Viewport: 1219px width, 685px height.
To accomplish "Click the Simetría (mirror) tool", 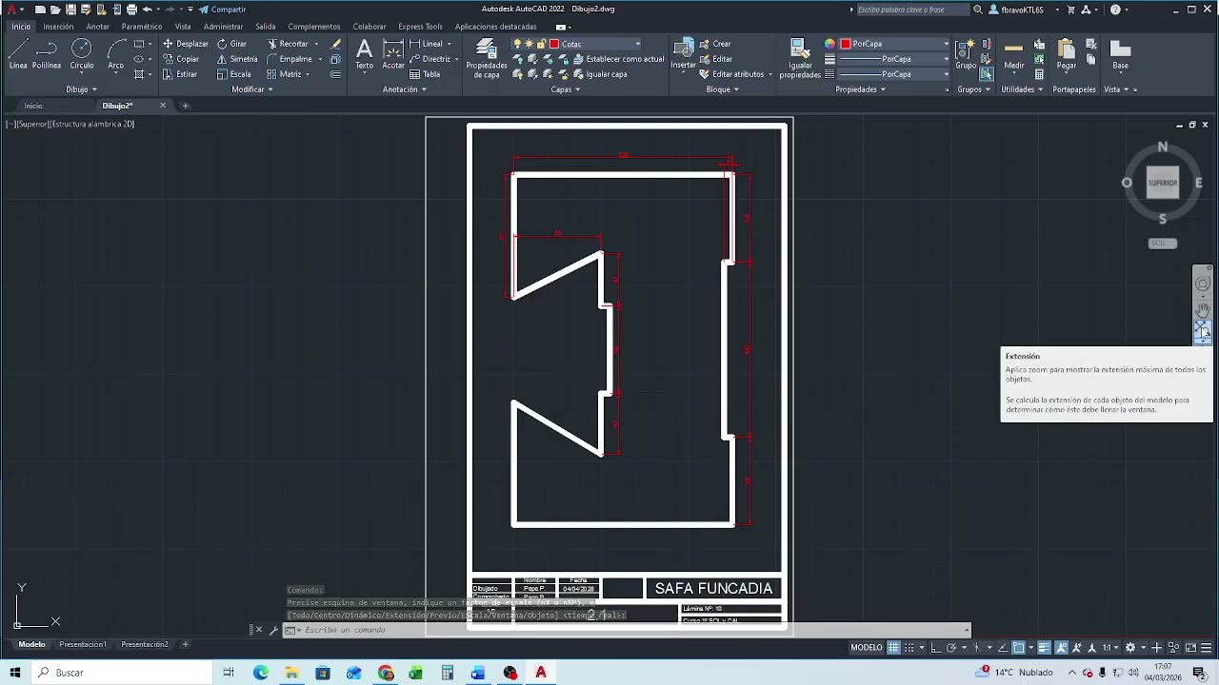I will pos(236,59).
